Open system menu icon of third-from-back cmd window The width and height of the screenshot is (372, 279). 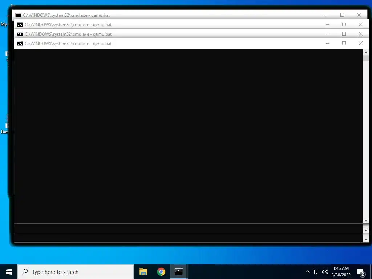click(20, 34)
